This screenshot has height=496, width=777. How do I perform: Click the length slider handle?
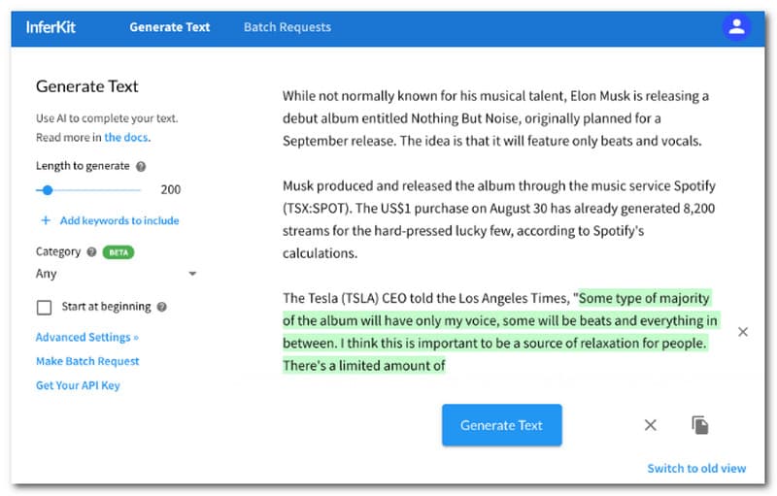pos(48,190)
